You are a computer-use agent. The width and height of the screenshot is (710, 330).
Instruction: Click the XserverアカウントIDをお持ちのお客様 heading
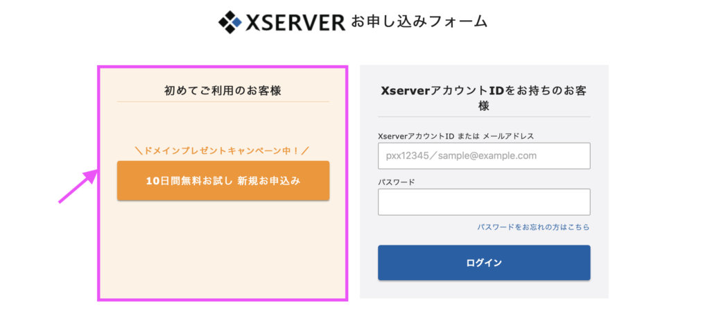(x=484, y=98)
